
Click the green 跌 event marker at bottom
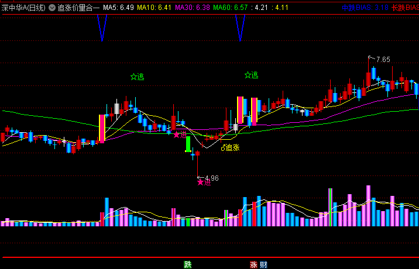coord(188,265)
